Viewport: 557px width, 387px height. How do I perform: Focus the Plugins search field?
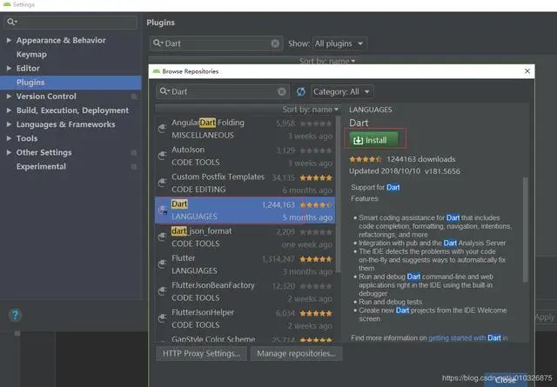point(217,43)
